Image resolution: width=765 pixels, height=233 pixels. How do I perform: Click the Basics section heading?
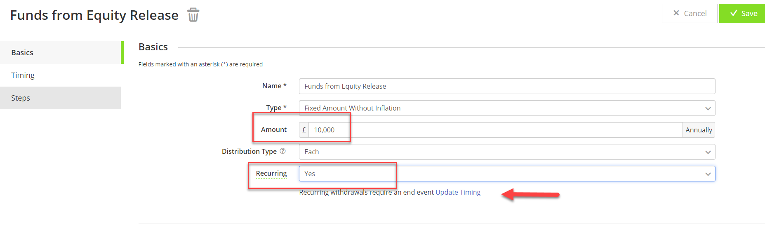[x=153, y=47]
